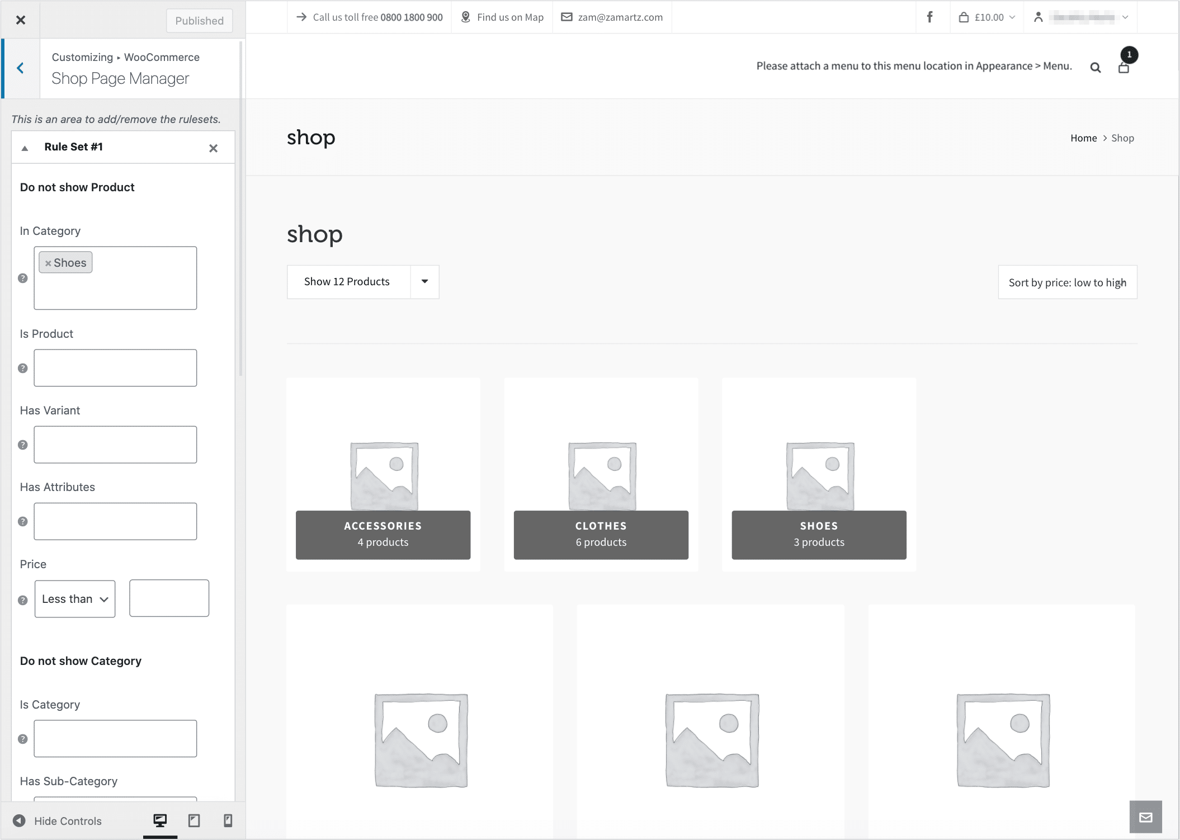Open the search icon in the site header

click(x=1095, y=67)
